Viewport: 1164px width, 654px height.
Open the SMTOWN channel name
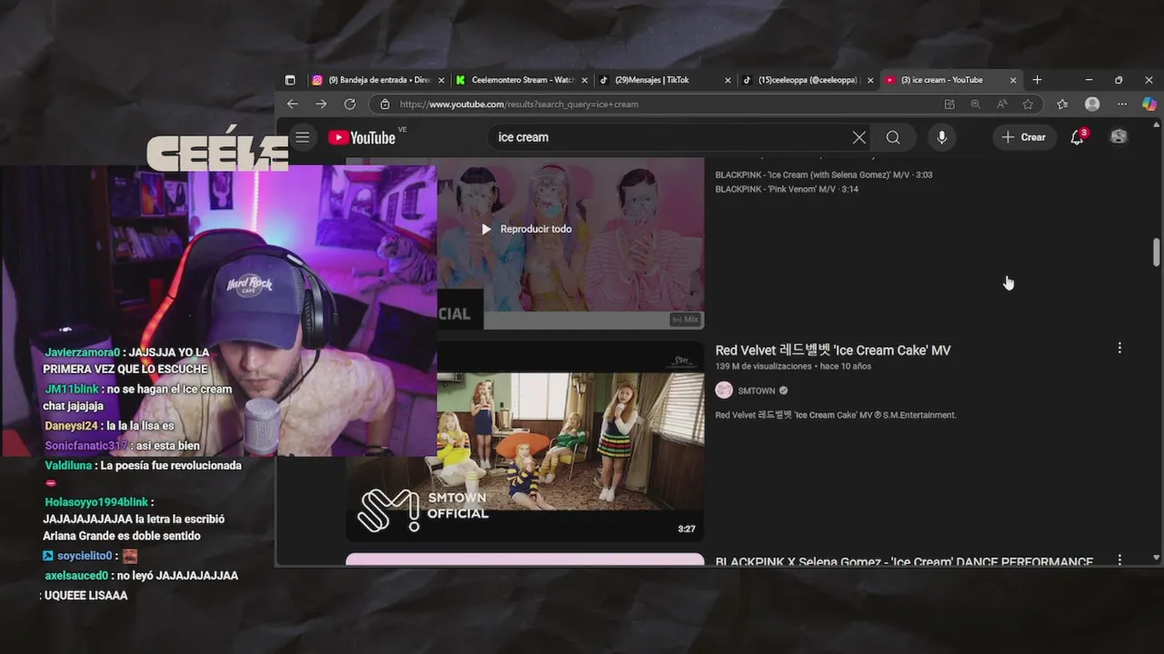pyautogui.click(x=757, y=391)
